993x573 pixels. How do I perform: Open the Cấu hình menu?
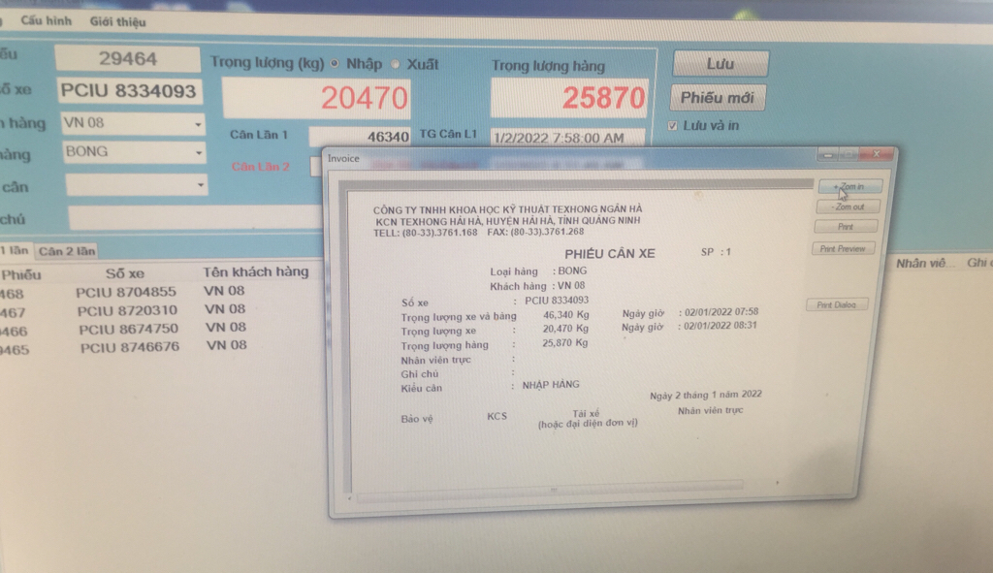click(46, 20)
